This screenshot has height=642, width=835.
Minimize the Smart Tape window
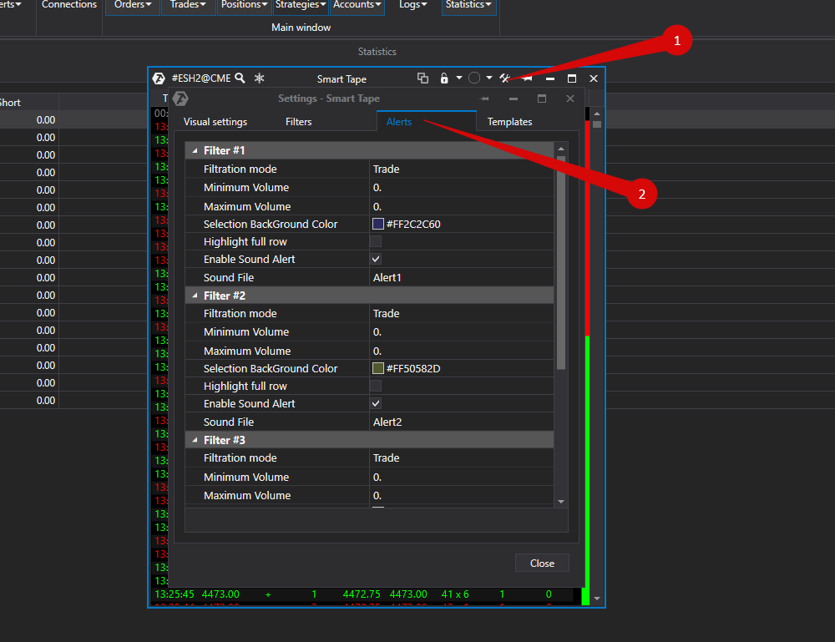click(x=550, y=78)
